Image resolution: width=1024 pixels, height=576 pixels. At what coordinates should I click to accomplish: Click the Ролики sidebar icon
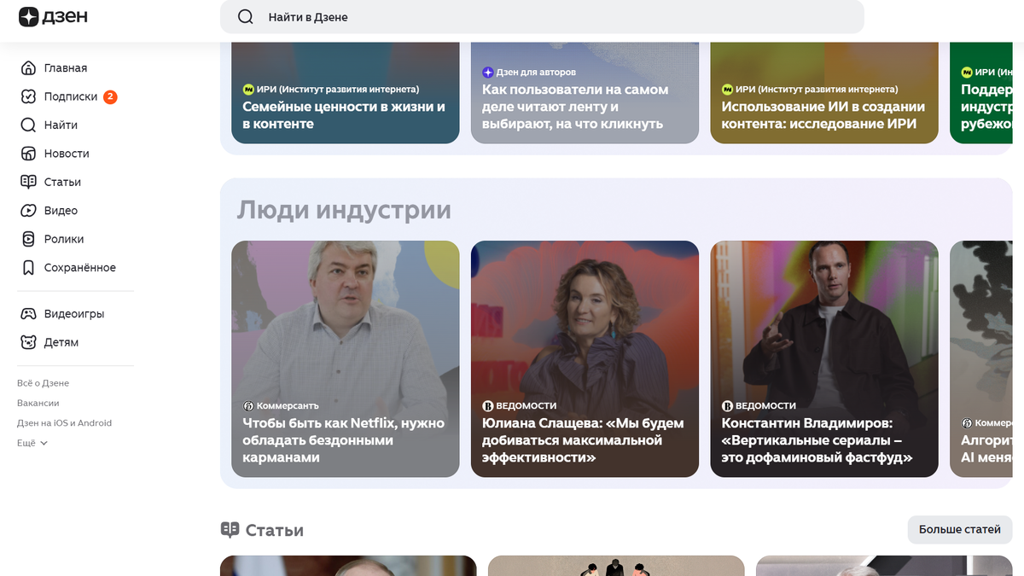click(x=28, y=239)
